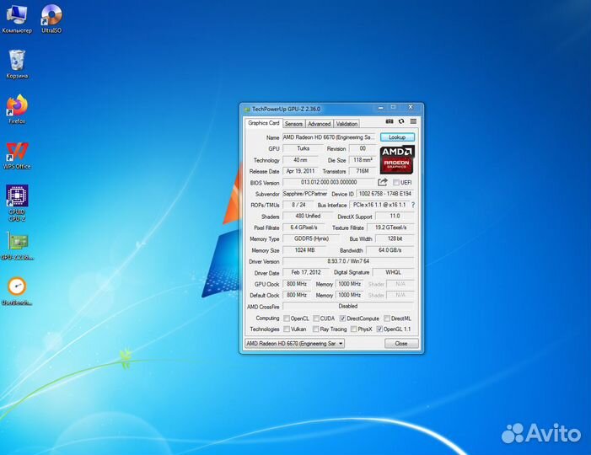
Task: Toggle the UEFI checkbox
Action: pos(395,182)
